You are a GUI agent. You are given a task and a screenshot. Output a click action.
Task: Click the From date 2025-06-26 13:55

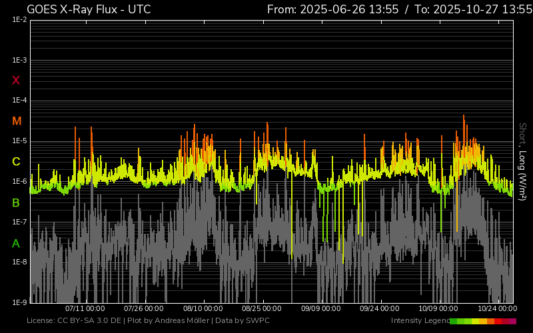[x=332, y=9]
